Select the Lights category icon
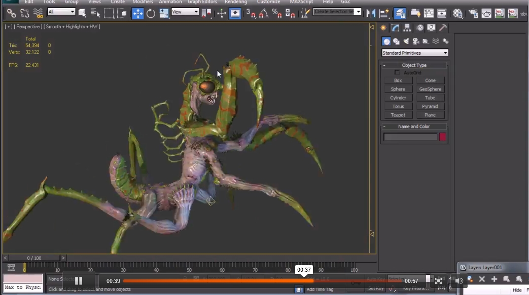 tap(406, 41)
